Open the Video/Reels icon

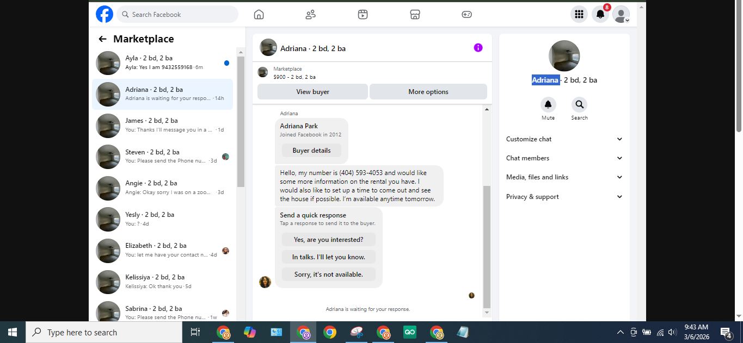tap(363, 15)
